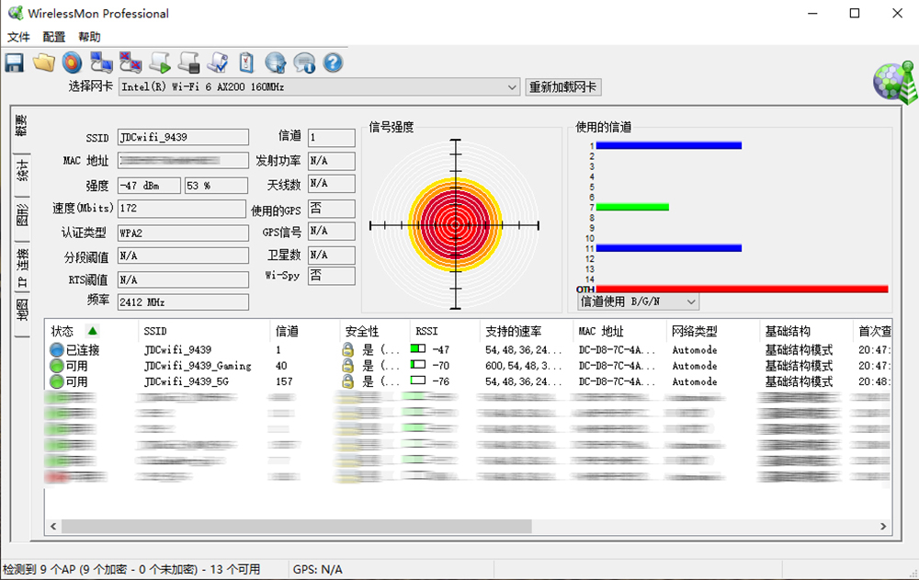
Task: Open Help via the question mark icon
Action: tap(333, 62)
